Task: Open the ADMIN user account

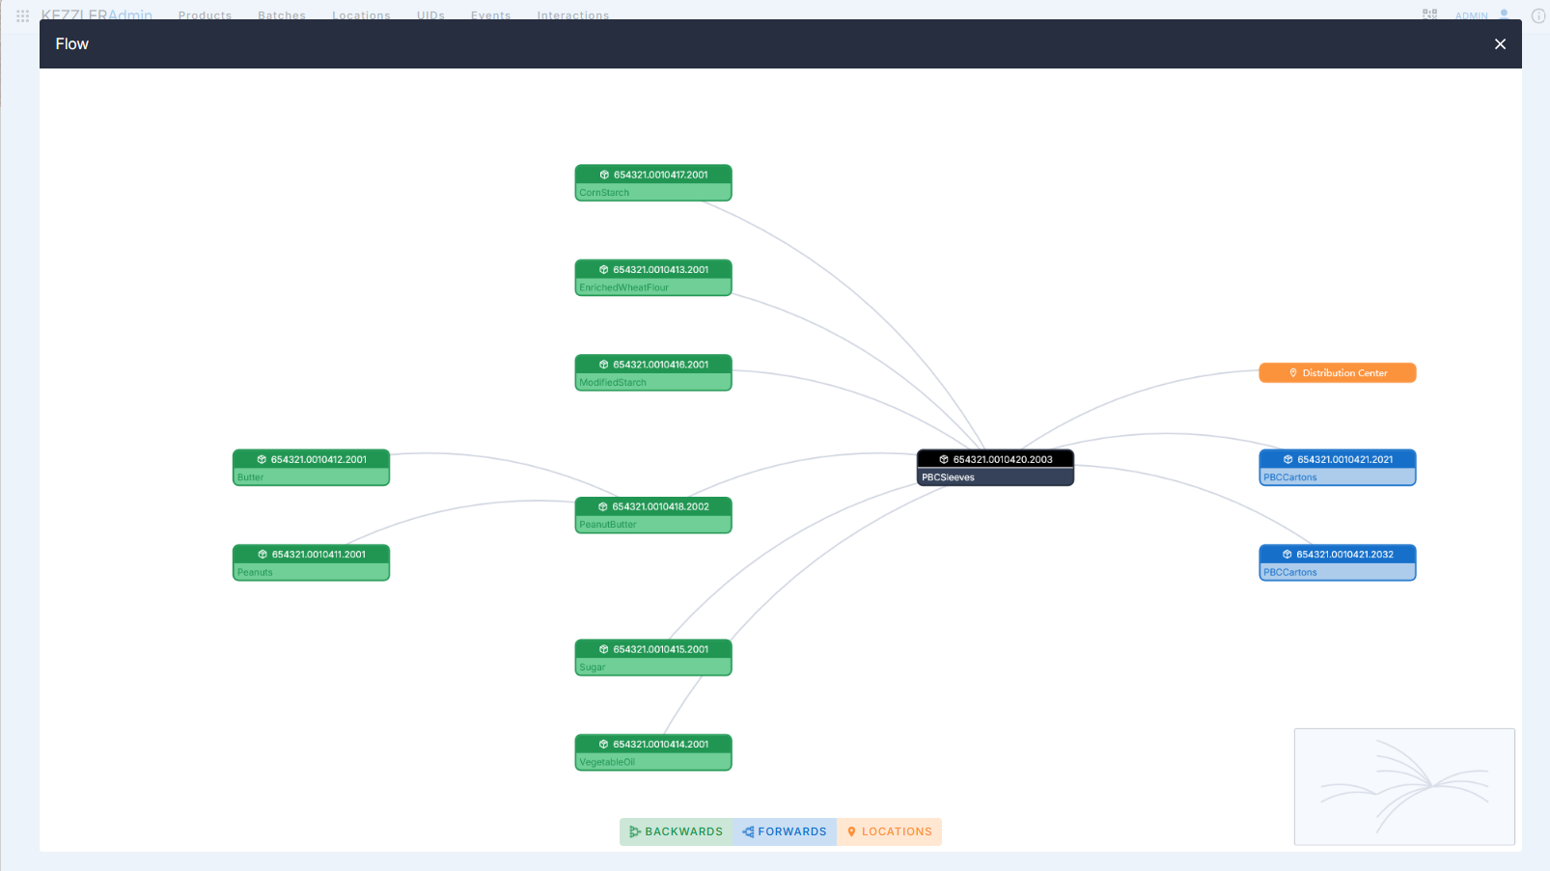Action: click(x=1481, y=15)
